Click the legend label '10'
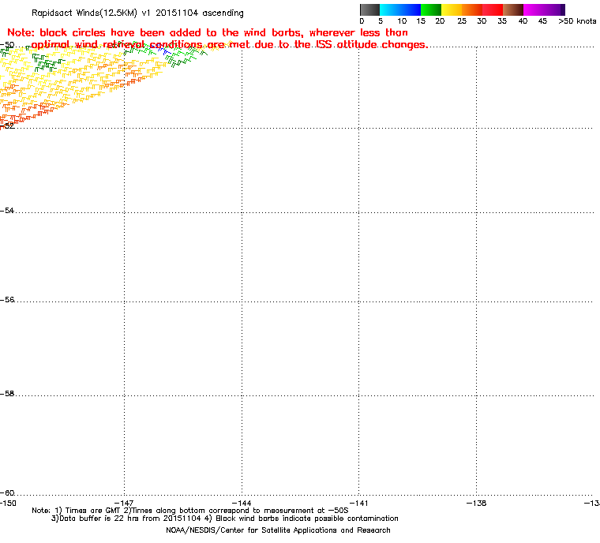This screenshot has width=600, height=543. click(402, 21)
